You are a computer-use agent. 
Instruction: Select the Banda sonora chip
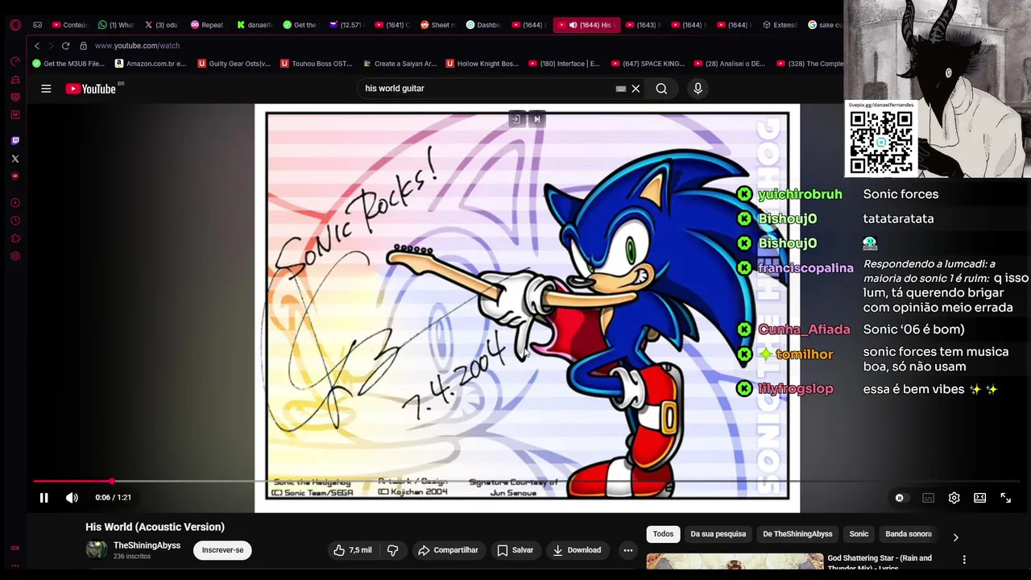click(x=909, y=534)
